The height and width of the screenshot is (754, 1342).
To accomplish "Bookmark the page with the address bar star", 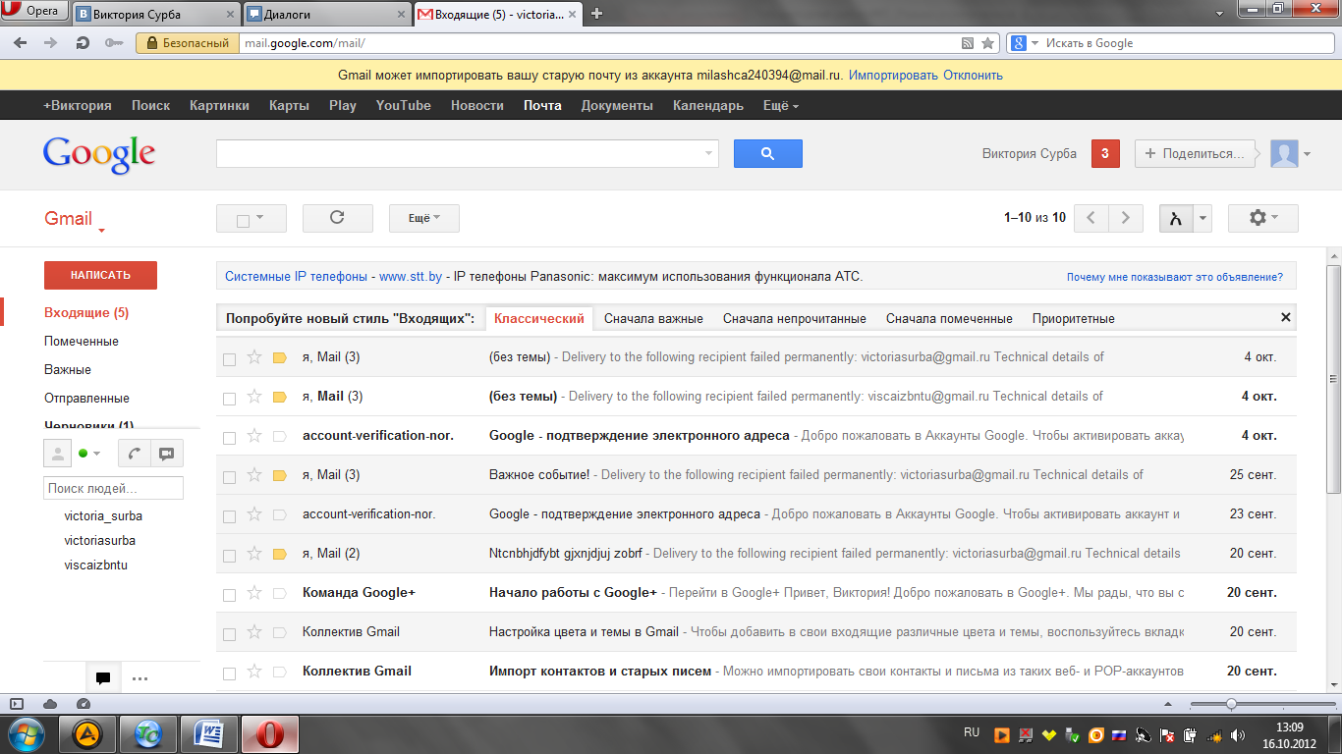I will tap(987, 43).
